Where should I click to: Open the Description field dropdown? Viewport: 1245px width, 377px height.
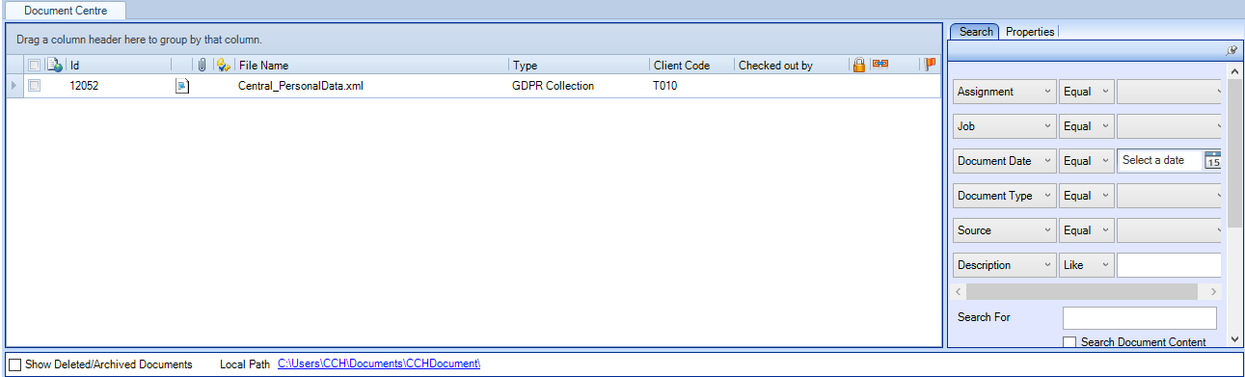[x=1004, y=265]
